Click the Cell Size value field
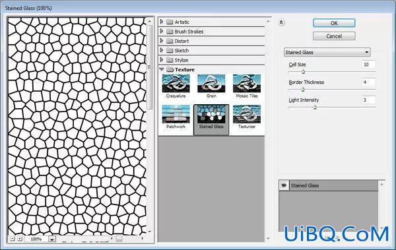This screenshot has width=396, height=250. (368, 65)
